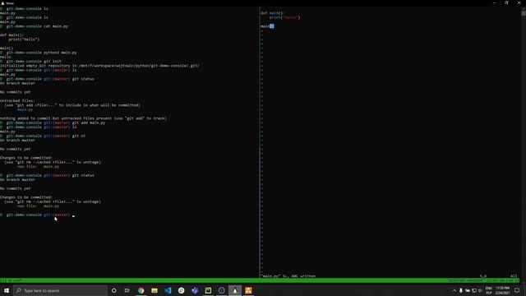Click the 'Untracked files:' heading line
This screenshot has width=526, height=296.
click(17, 100)
